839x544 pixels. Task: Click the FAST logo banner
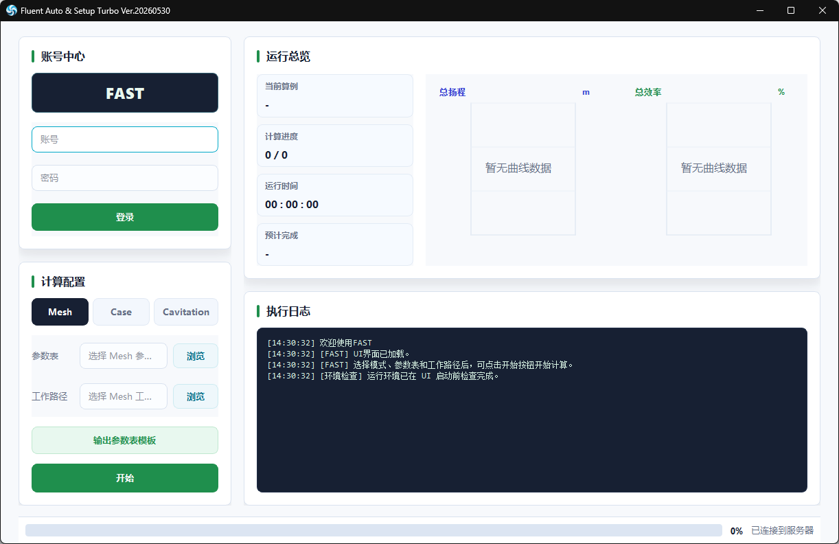coord(125,93)
